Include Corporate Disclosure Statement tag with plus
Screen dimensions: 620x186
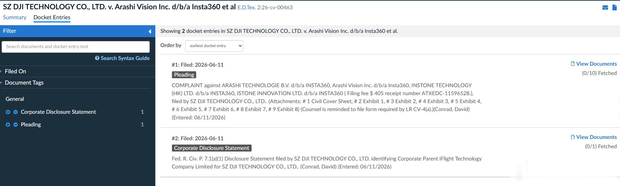click(x=8, y=112)
